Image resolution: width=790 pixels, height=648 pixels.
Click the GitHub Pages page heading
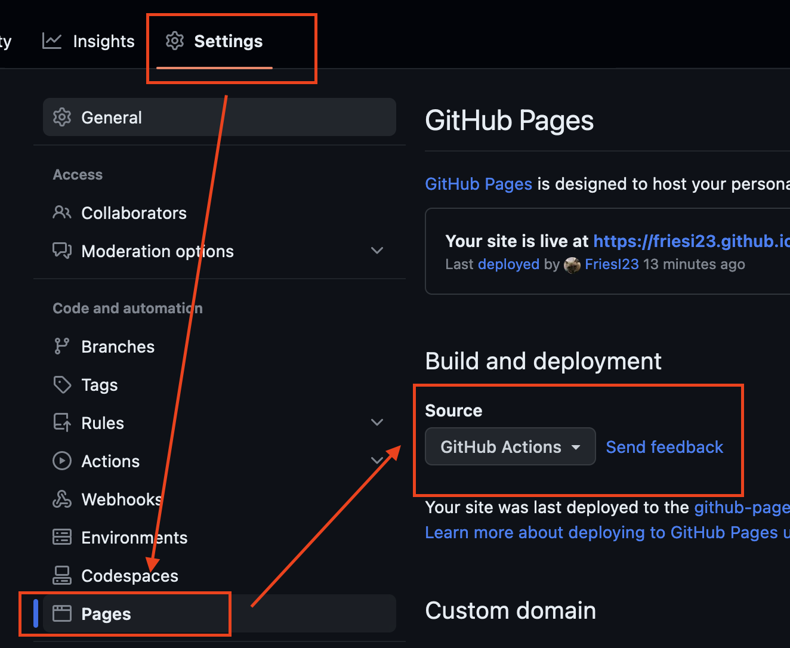click(509, 121)
